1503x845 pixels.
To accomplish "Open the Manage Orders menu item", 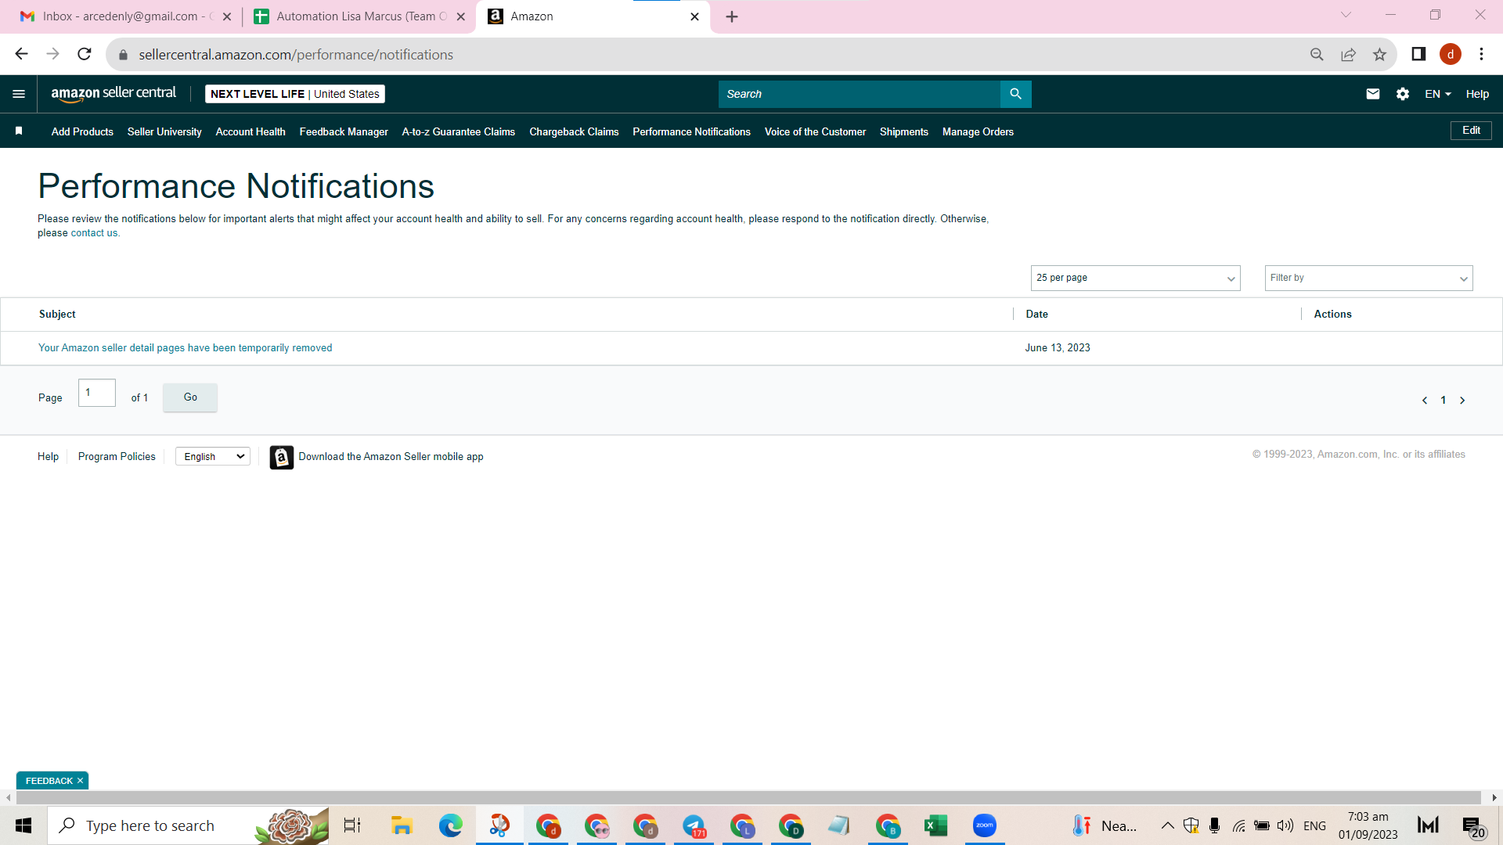I will point(978,131).
